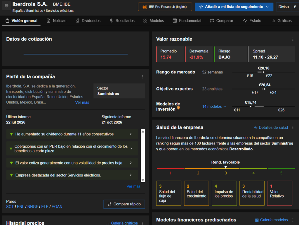Click IBE Pro Research (inglés) button

click(x=165, y=7)
